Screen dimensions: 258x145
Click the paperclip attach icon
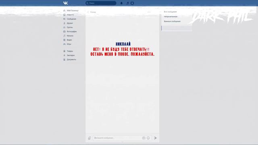coord(89,138)
